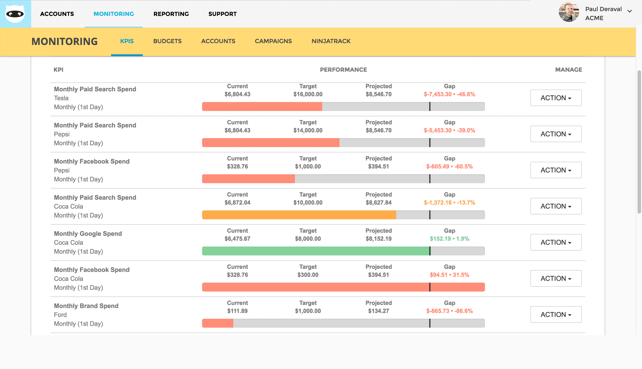
Task: Click the KPI column header
Action: 58,70
